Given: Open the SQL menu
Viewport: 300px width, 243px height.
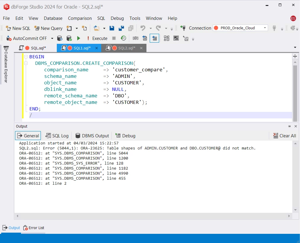Looking at the screenshot, I should pyautogui.click(x=101, y=18).
